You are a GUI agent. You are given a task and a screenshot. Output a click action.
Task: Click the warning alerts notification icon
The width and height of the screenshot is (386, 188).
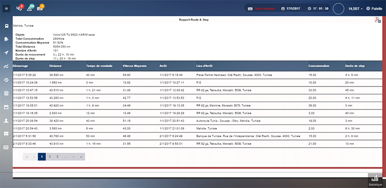pos(30,8)
